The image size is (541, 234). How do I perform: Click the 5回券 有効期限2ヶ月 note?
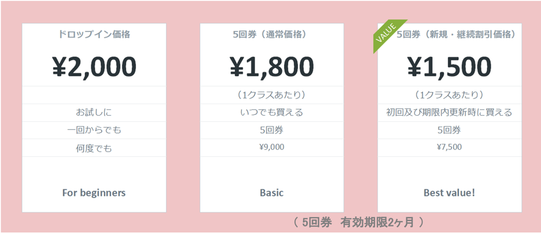358,222
